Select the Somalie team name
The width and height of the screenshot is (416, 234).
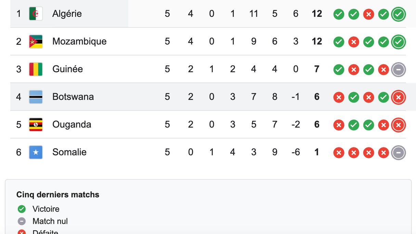coord(69,152)
